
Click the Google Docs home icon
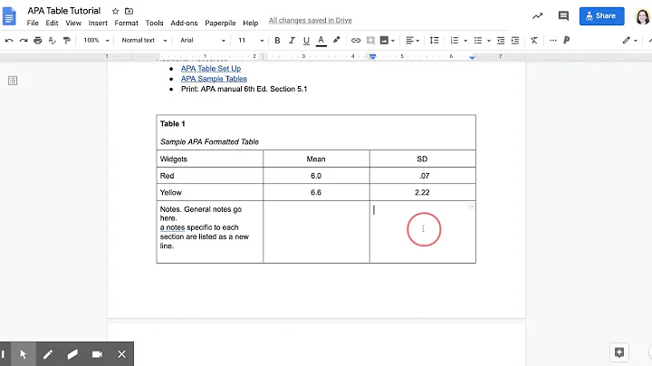coord(9,16)
